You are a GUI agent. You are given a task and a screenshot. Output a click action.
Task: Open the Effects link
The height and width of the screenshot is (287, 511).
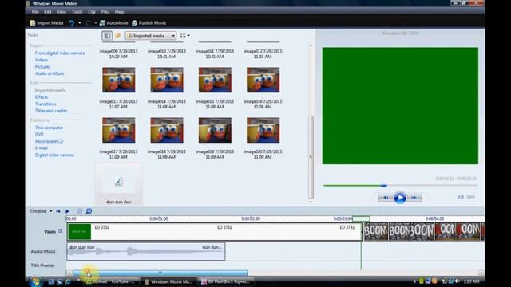pyautogui.click(x=42, y=97)
